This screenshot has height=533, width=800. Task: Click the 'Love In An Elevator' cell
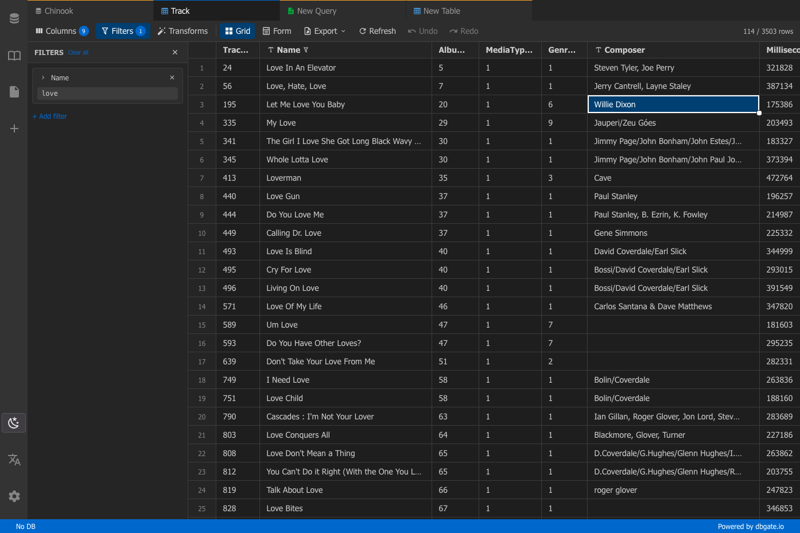point(345,68)
